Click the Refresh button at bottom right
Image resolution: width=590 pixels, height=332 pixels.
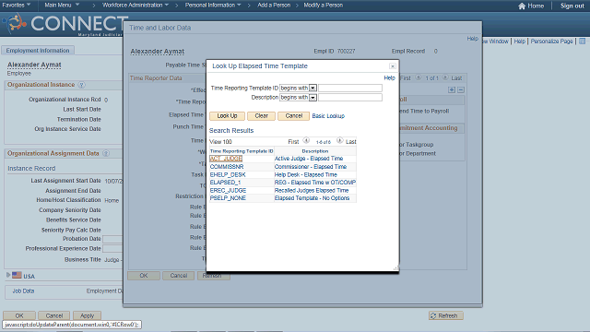446,315
